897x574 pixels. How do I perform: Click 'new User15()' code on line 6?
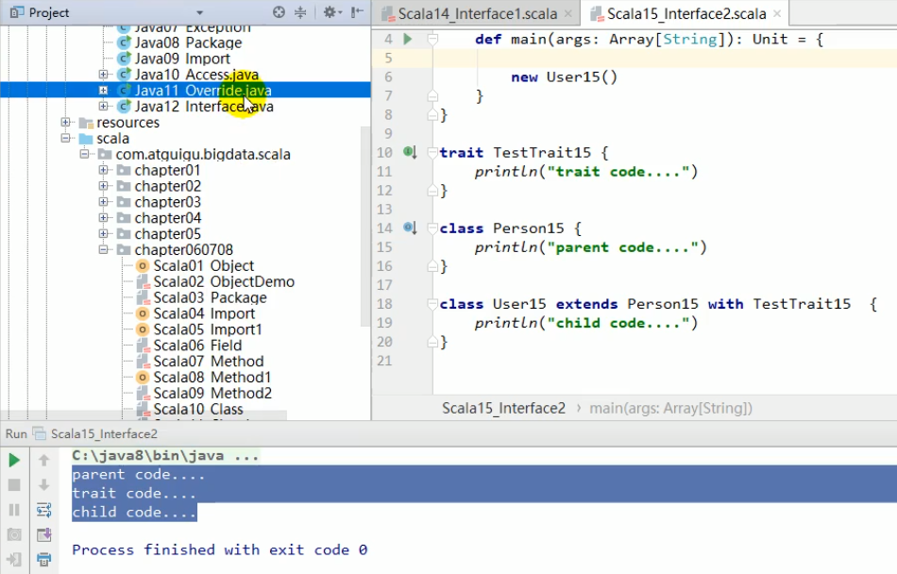564,76
